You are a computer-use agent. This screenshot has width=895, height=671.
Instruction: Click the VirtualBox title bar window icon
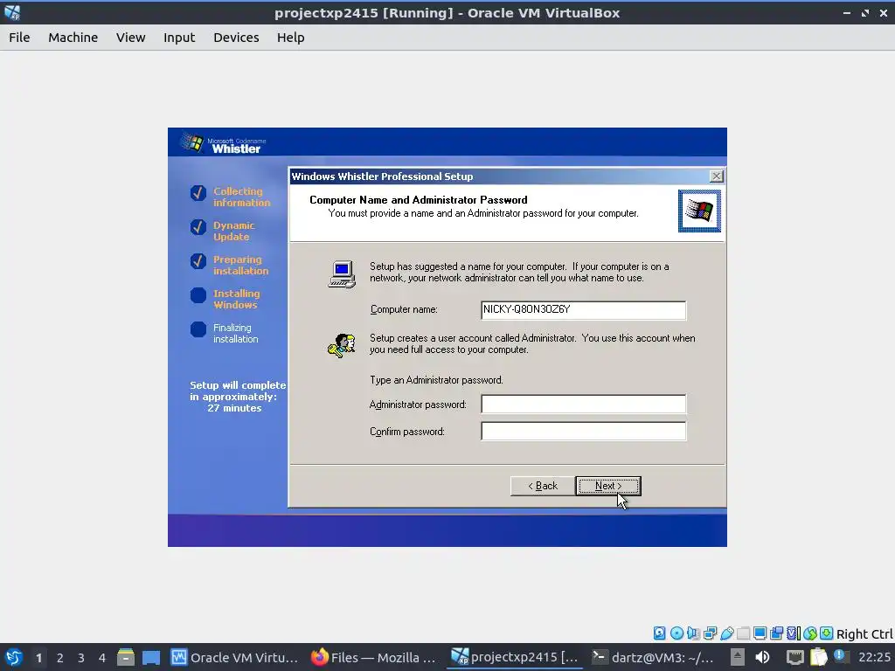tap(12, 12)
